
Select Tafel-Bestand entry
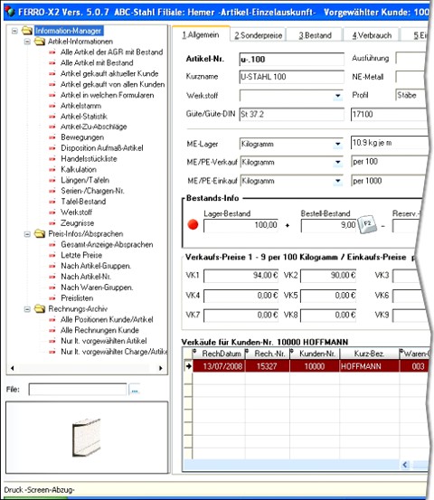point(83,202)
